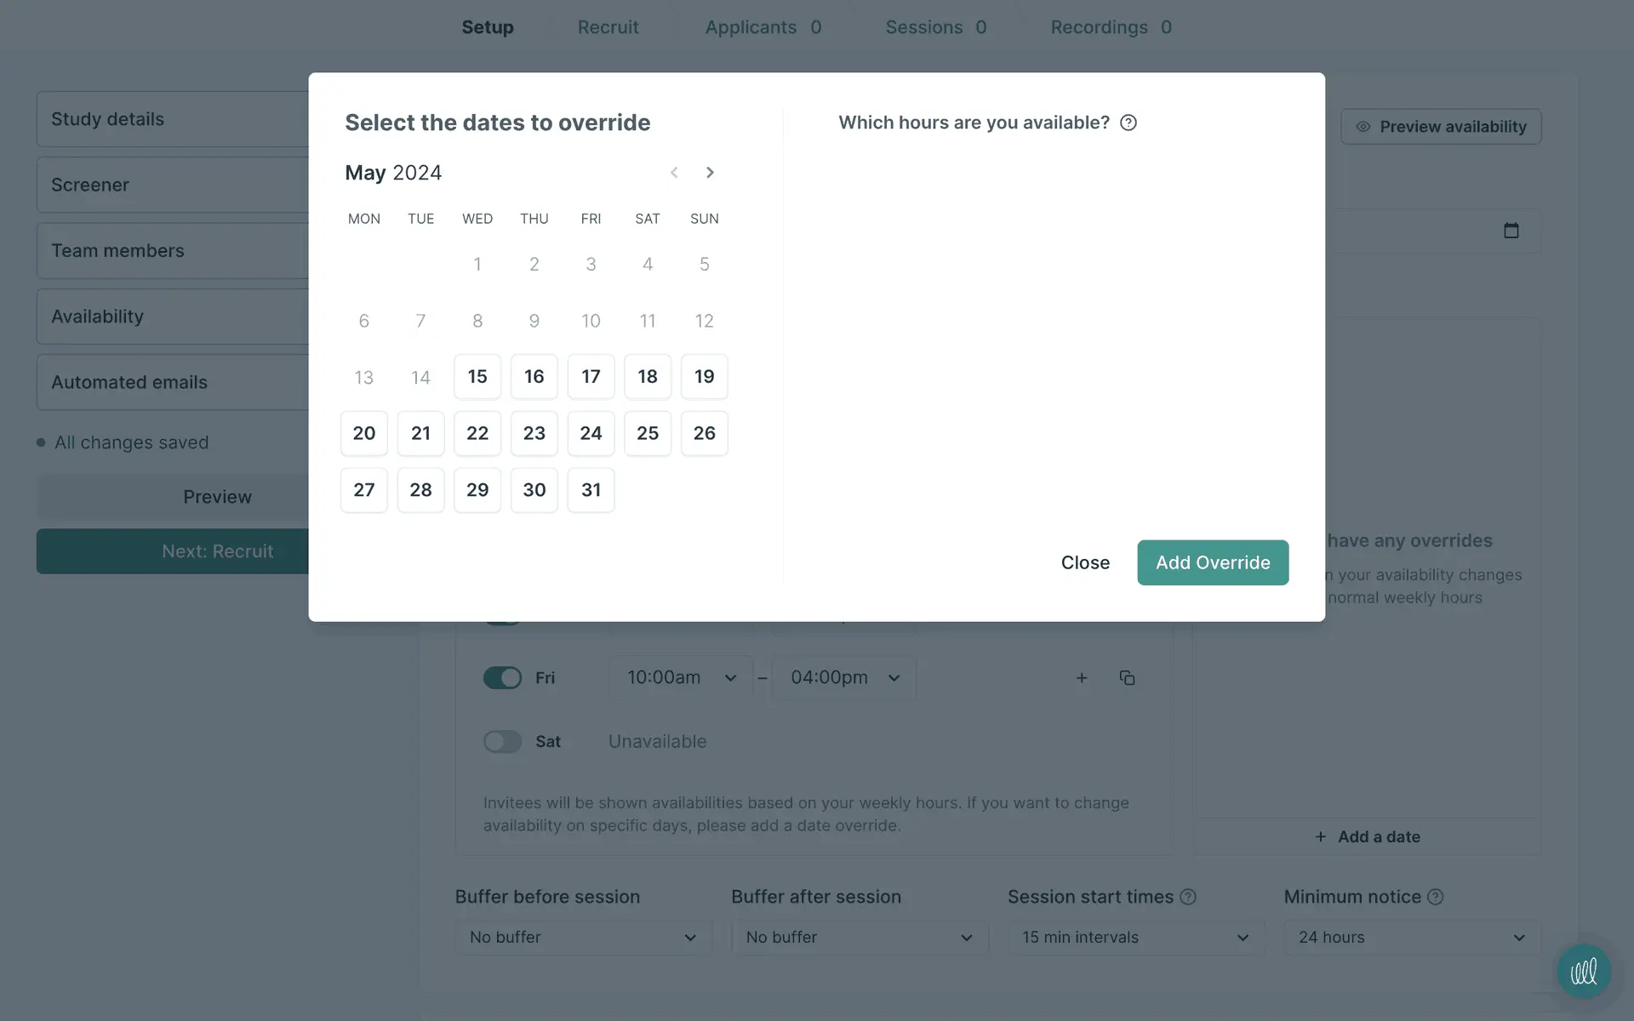Click the calendar icon in overrides panel

(1511, 231)
